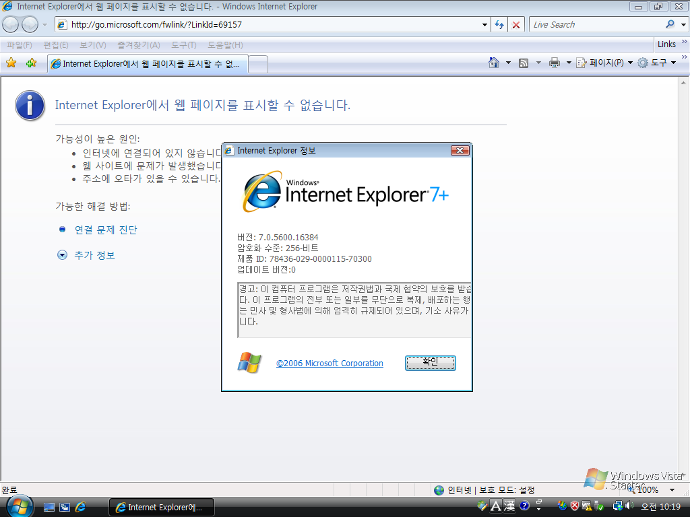Click the 인터넷 | 보호 모드 status zone
Viewport: 690px width, 517px height.
pos(484,490)
